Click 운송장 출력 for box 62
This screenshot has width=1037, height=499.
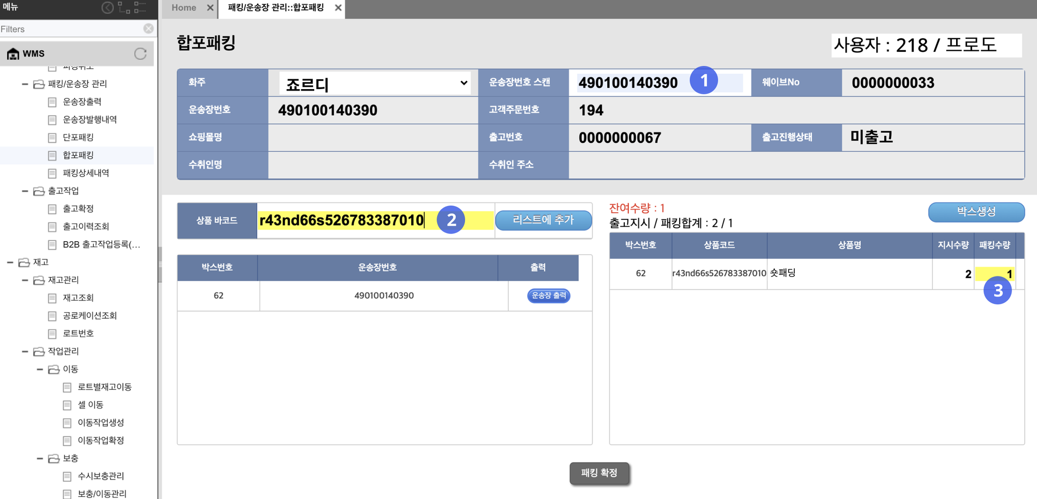(549, 296)
